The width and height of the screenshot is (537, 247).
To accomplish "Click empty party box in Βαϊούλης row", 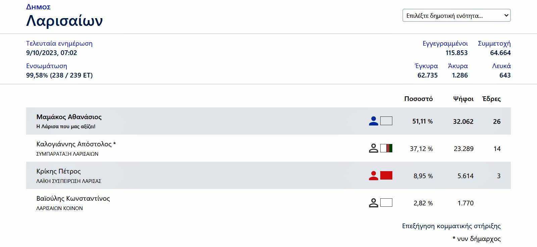I will [x=386, y=203].
